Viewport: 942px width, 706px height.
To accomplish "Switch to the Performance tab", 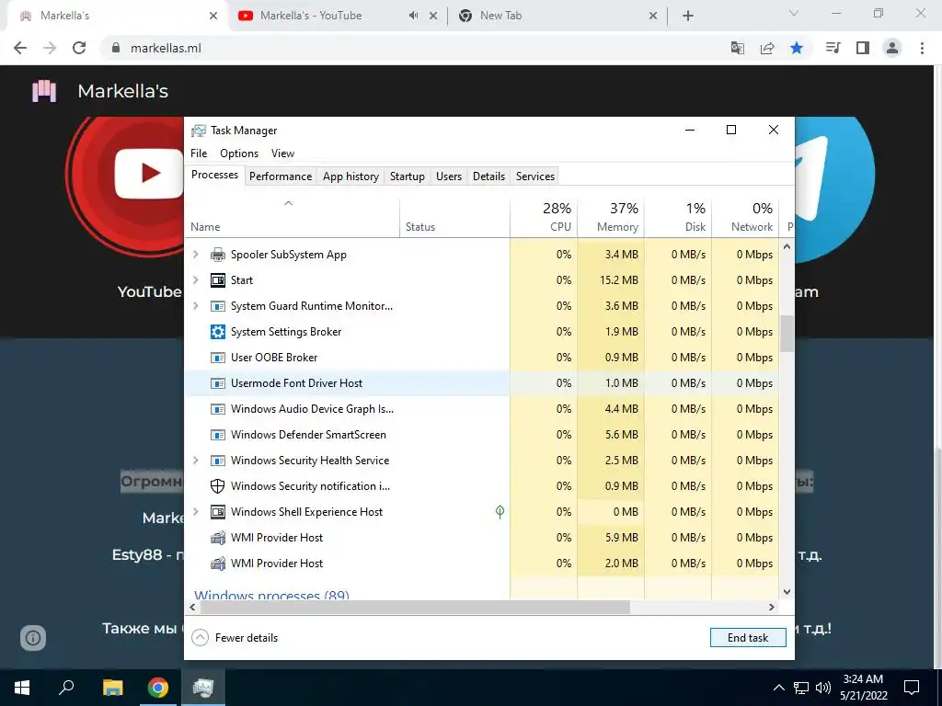I will click(x=281, y=176).
